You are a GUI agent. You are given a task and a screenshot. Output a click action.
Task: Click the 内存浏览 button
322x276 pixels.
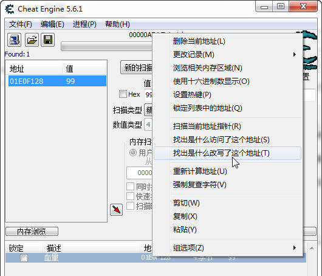pyautogui.click(x=32, y=232)
